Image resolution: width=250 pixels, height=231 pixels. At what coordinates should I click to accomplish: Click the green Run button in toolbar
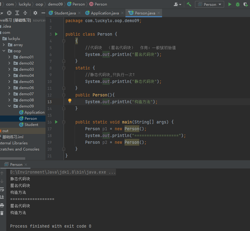coord(230,4)
